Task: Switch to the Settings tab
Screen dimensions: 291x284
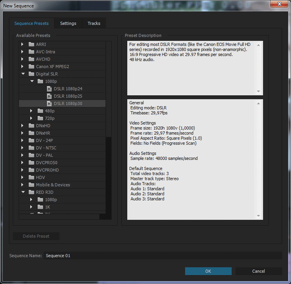Action: point(68,23)
